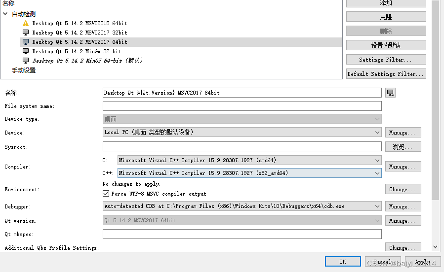Open Settings Filter... button

click(x=386, y=60)
